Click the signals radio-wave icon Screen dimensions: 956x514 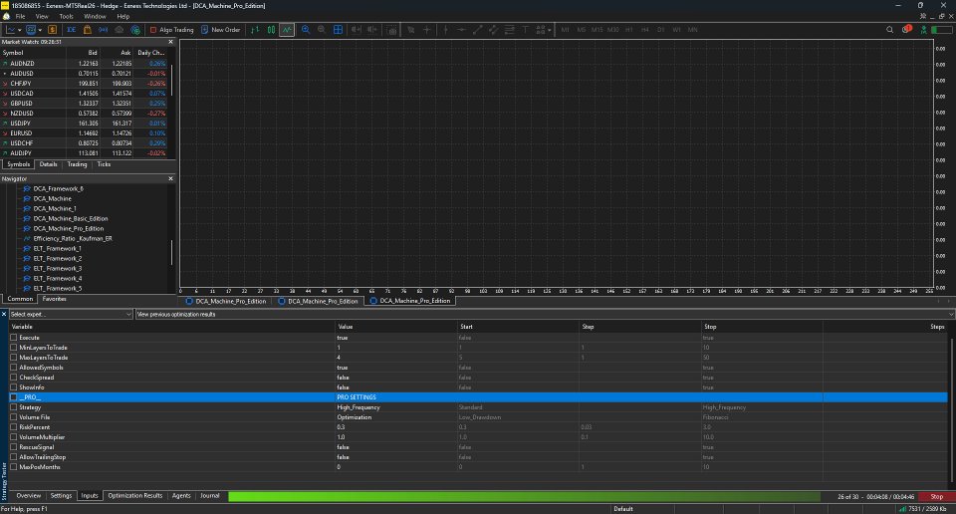tap(103, 29)
